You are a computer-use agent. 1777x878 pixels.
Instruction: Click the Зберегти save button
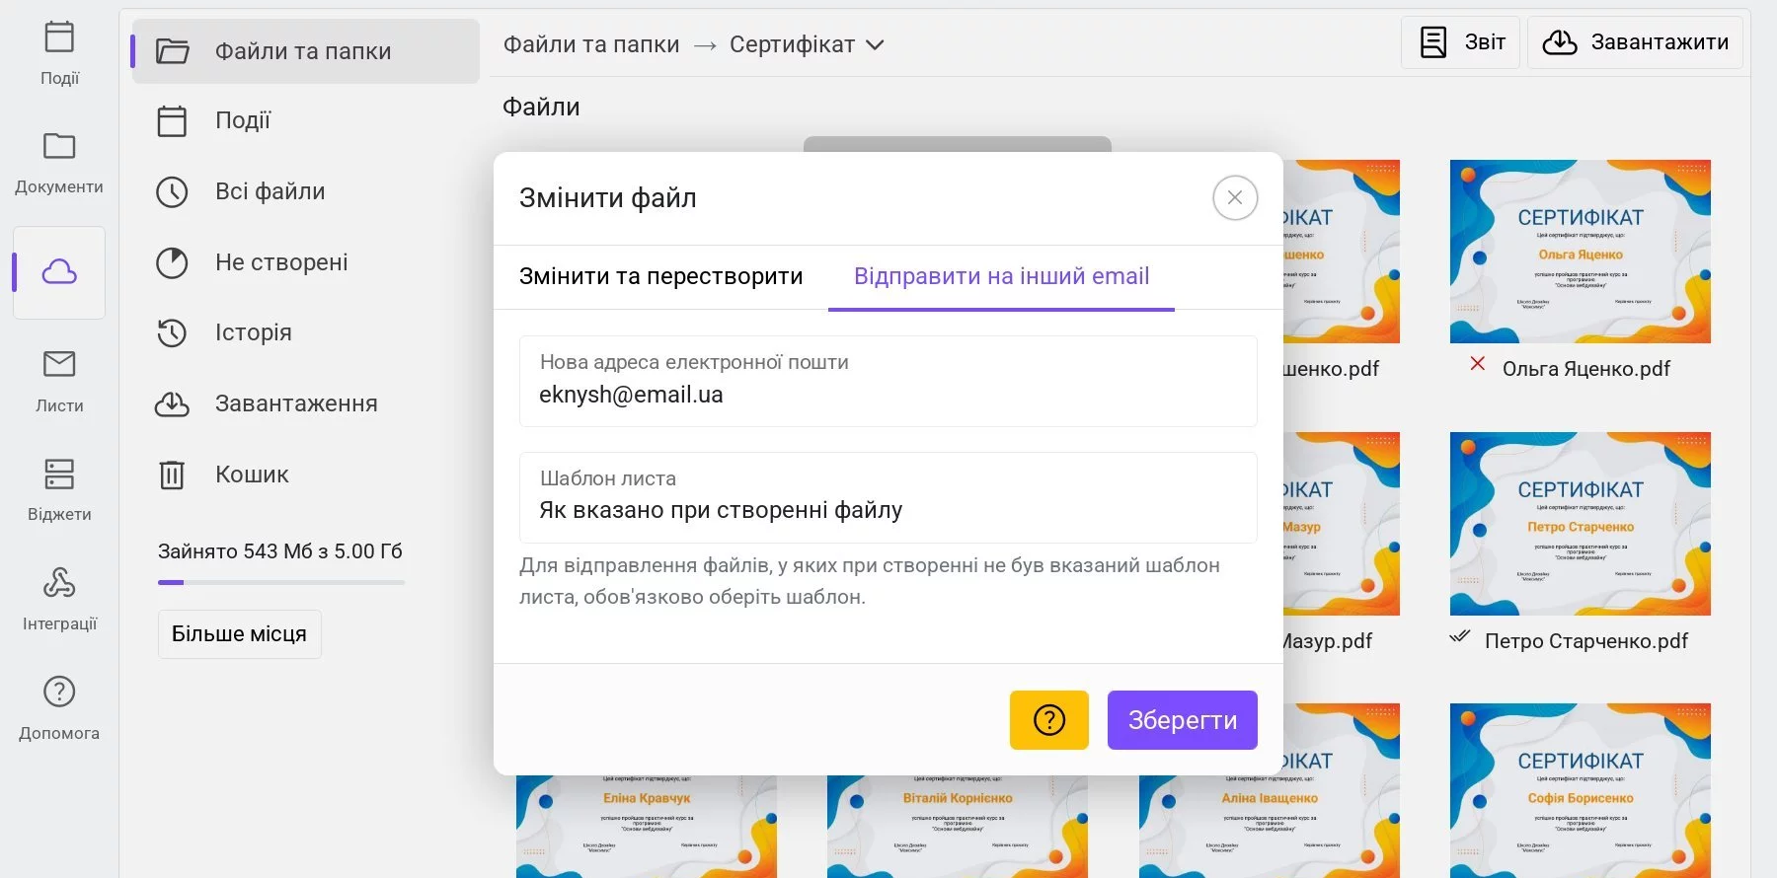1183,720
